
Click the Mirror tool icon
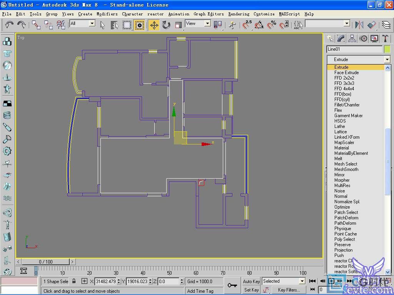coord(359,25)
